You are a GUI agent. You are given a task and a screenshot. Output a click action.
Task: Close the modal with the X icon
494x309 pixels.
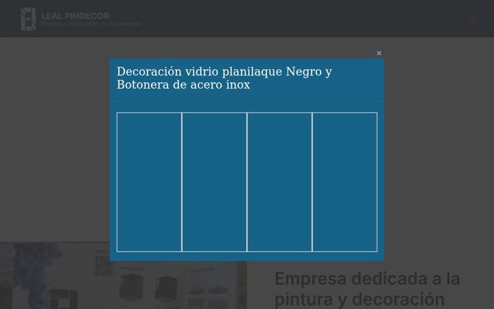click(x=379, y=54)
